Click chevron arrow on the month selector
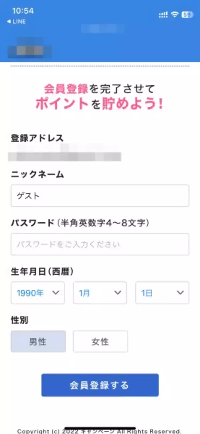200x434 pixels. click(118, 293)
